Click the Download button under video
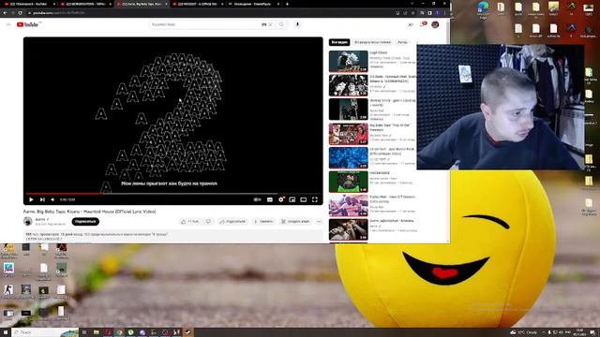Viewport: 600px width, 337px height. tap(263, 222)
